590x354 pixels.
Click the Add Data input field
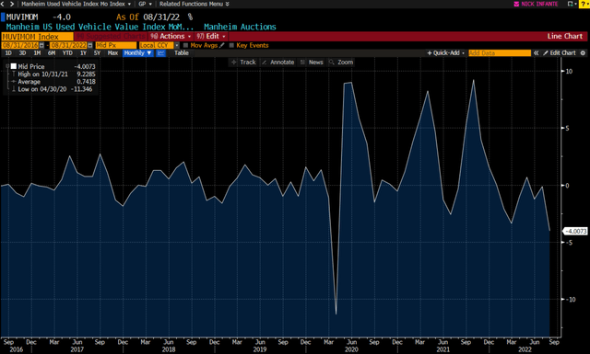[500, 53]
